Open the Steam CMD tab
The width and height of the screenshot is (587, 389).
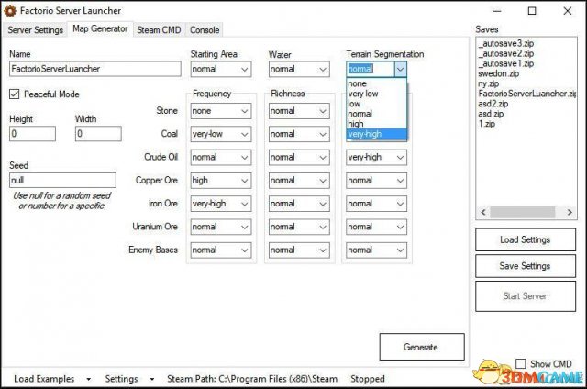159,30
